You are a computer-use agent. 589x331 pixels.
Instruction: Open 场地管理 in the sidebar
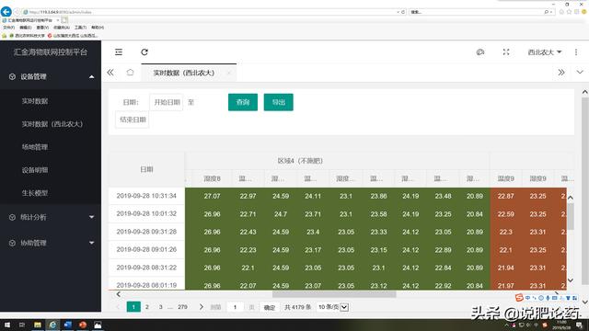click(35, 147)
